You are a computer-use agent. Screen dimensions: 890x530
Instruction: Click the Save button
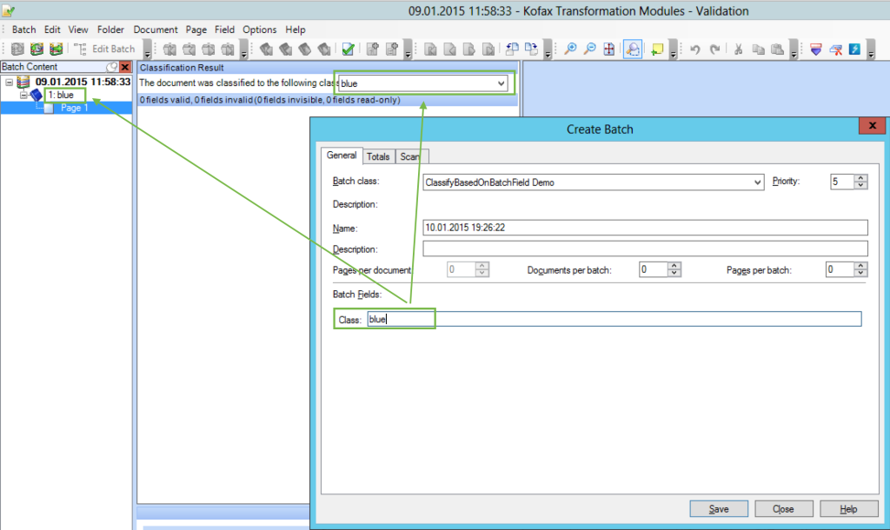click(x=719, y=509)
